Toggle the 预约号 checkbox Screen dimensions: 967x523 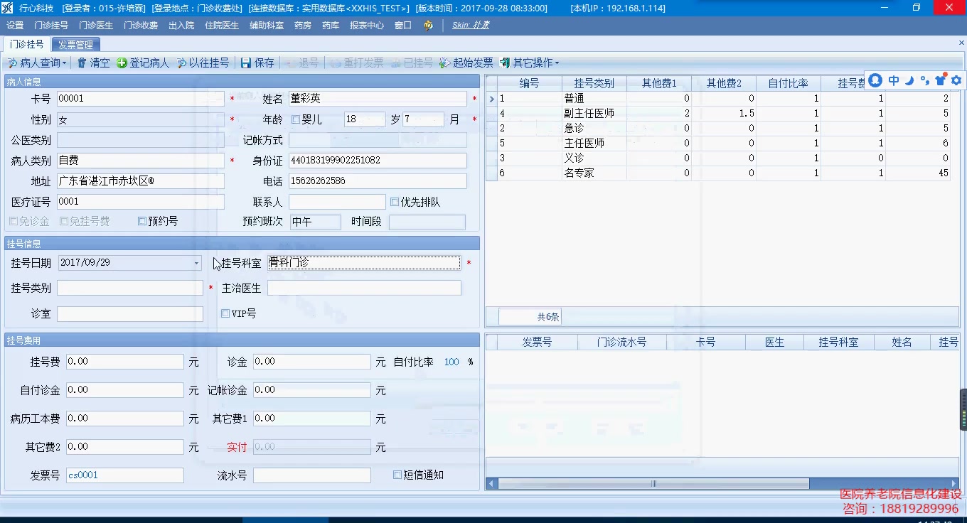click(x=142, y=221)
